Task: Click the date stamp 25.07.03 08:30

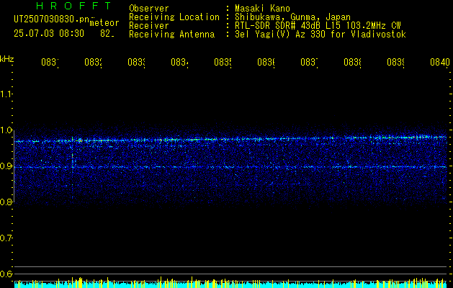Action: 49,34
